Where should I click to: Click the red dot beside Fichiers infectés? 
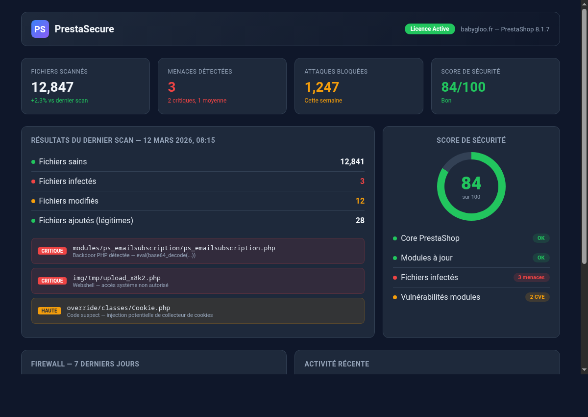tap(33, 181)
